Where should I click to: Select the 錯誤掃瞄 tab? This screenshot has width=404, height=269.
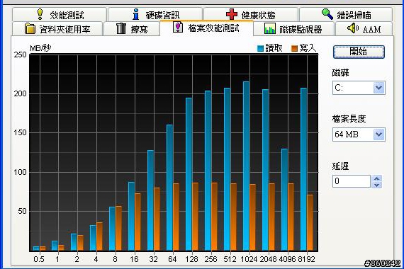pos(346,14)
